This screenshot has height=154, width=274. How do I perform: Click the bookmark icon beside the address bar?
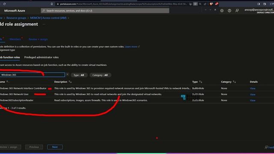52,4
